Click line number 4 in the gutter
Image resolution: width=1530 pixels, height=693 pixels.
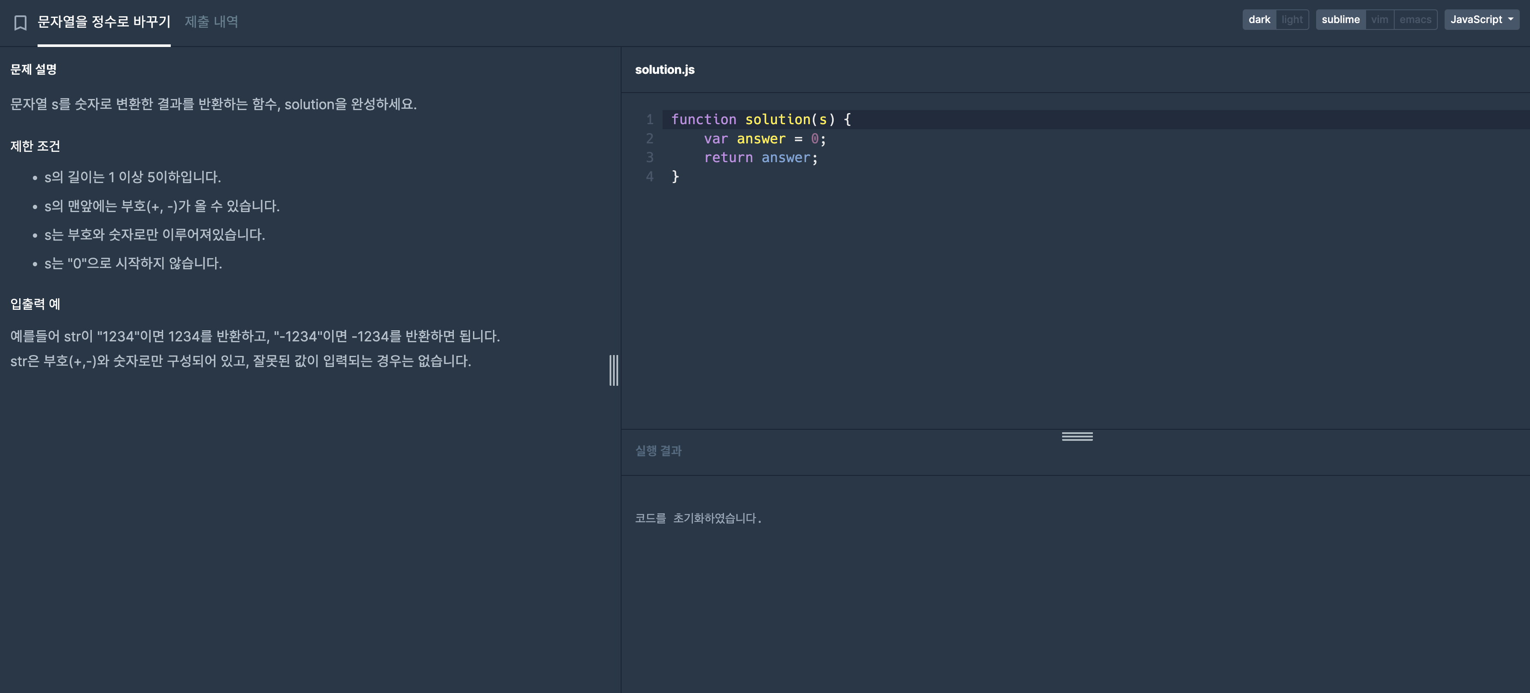tap(650, 176)
